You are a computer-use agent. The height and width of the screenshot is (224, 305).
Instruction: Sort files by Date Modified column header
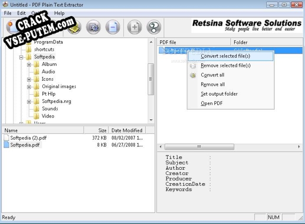(x=127, y=130)
